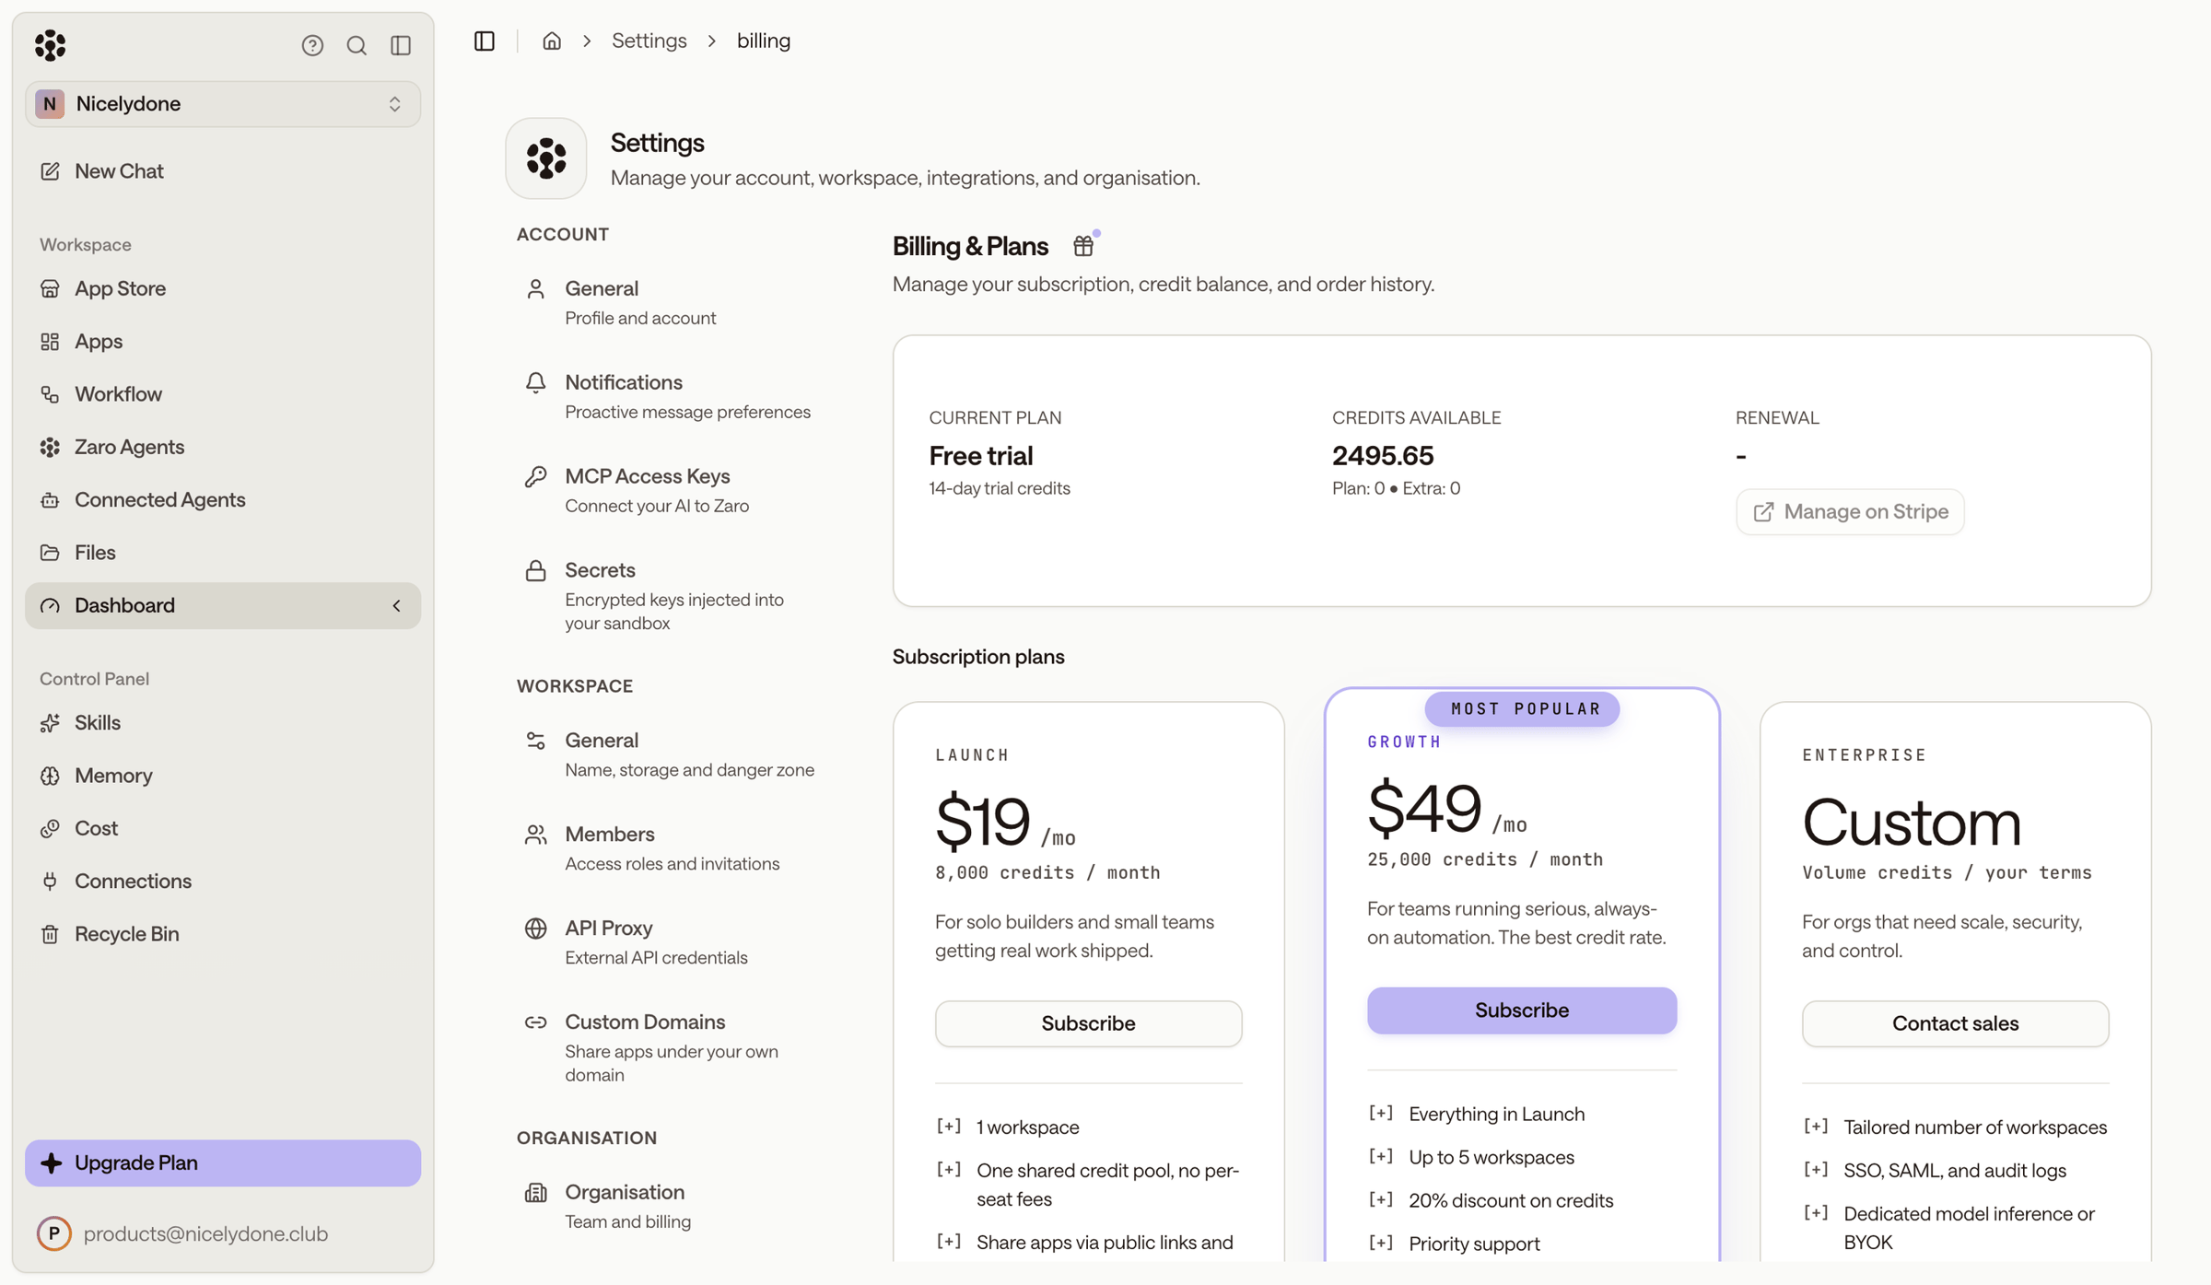Click the Zaro Agents icon
Image resolution: width=2211 pixels, height=1285 pixels.
[x=50, y=447]
